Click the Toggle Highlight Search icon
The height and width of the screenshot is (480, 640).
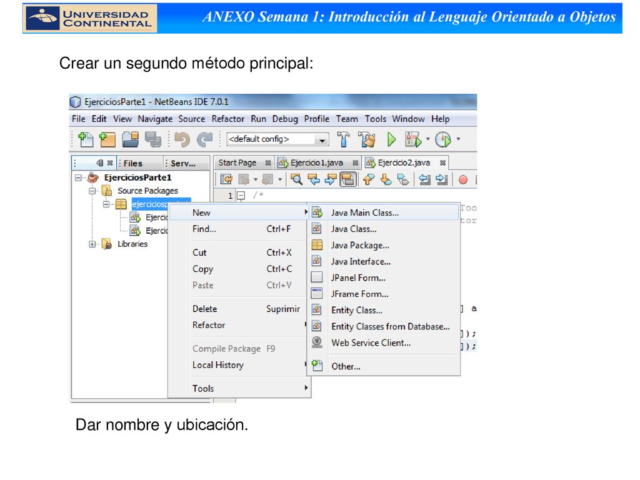347,179
